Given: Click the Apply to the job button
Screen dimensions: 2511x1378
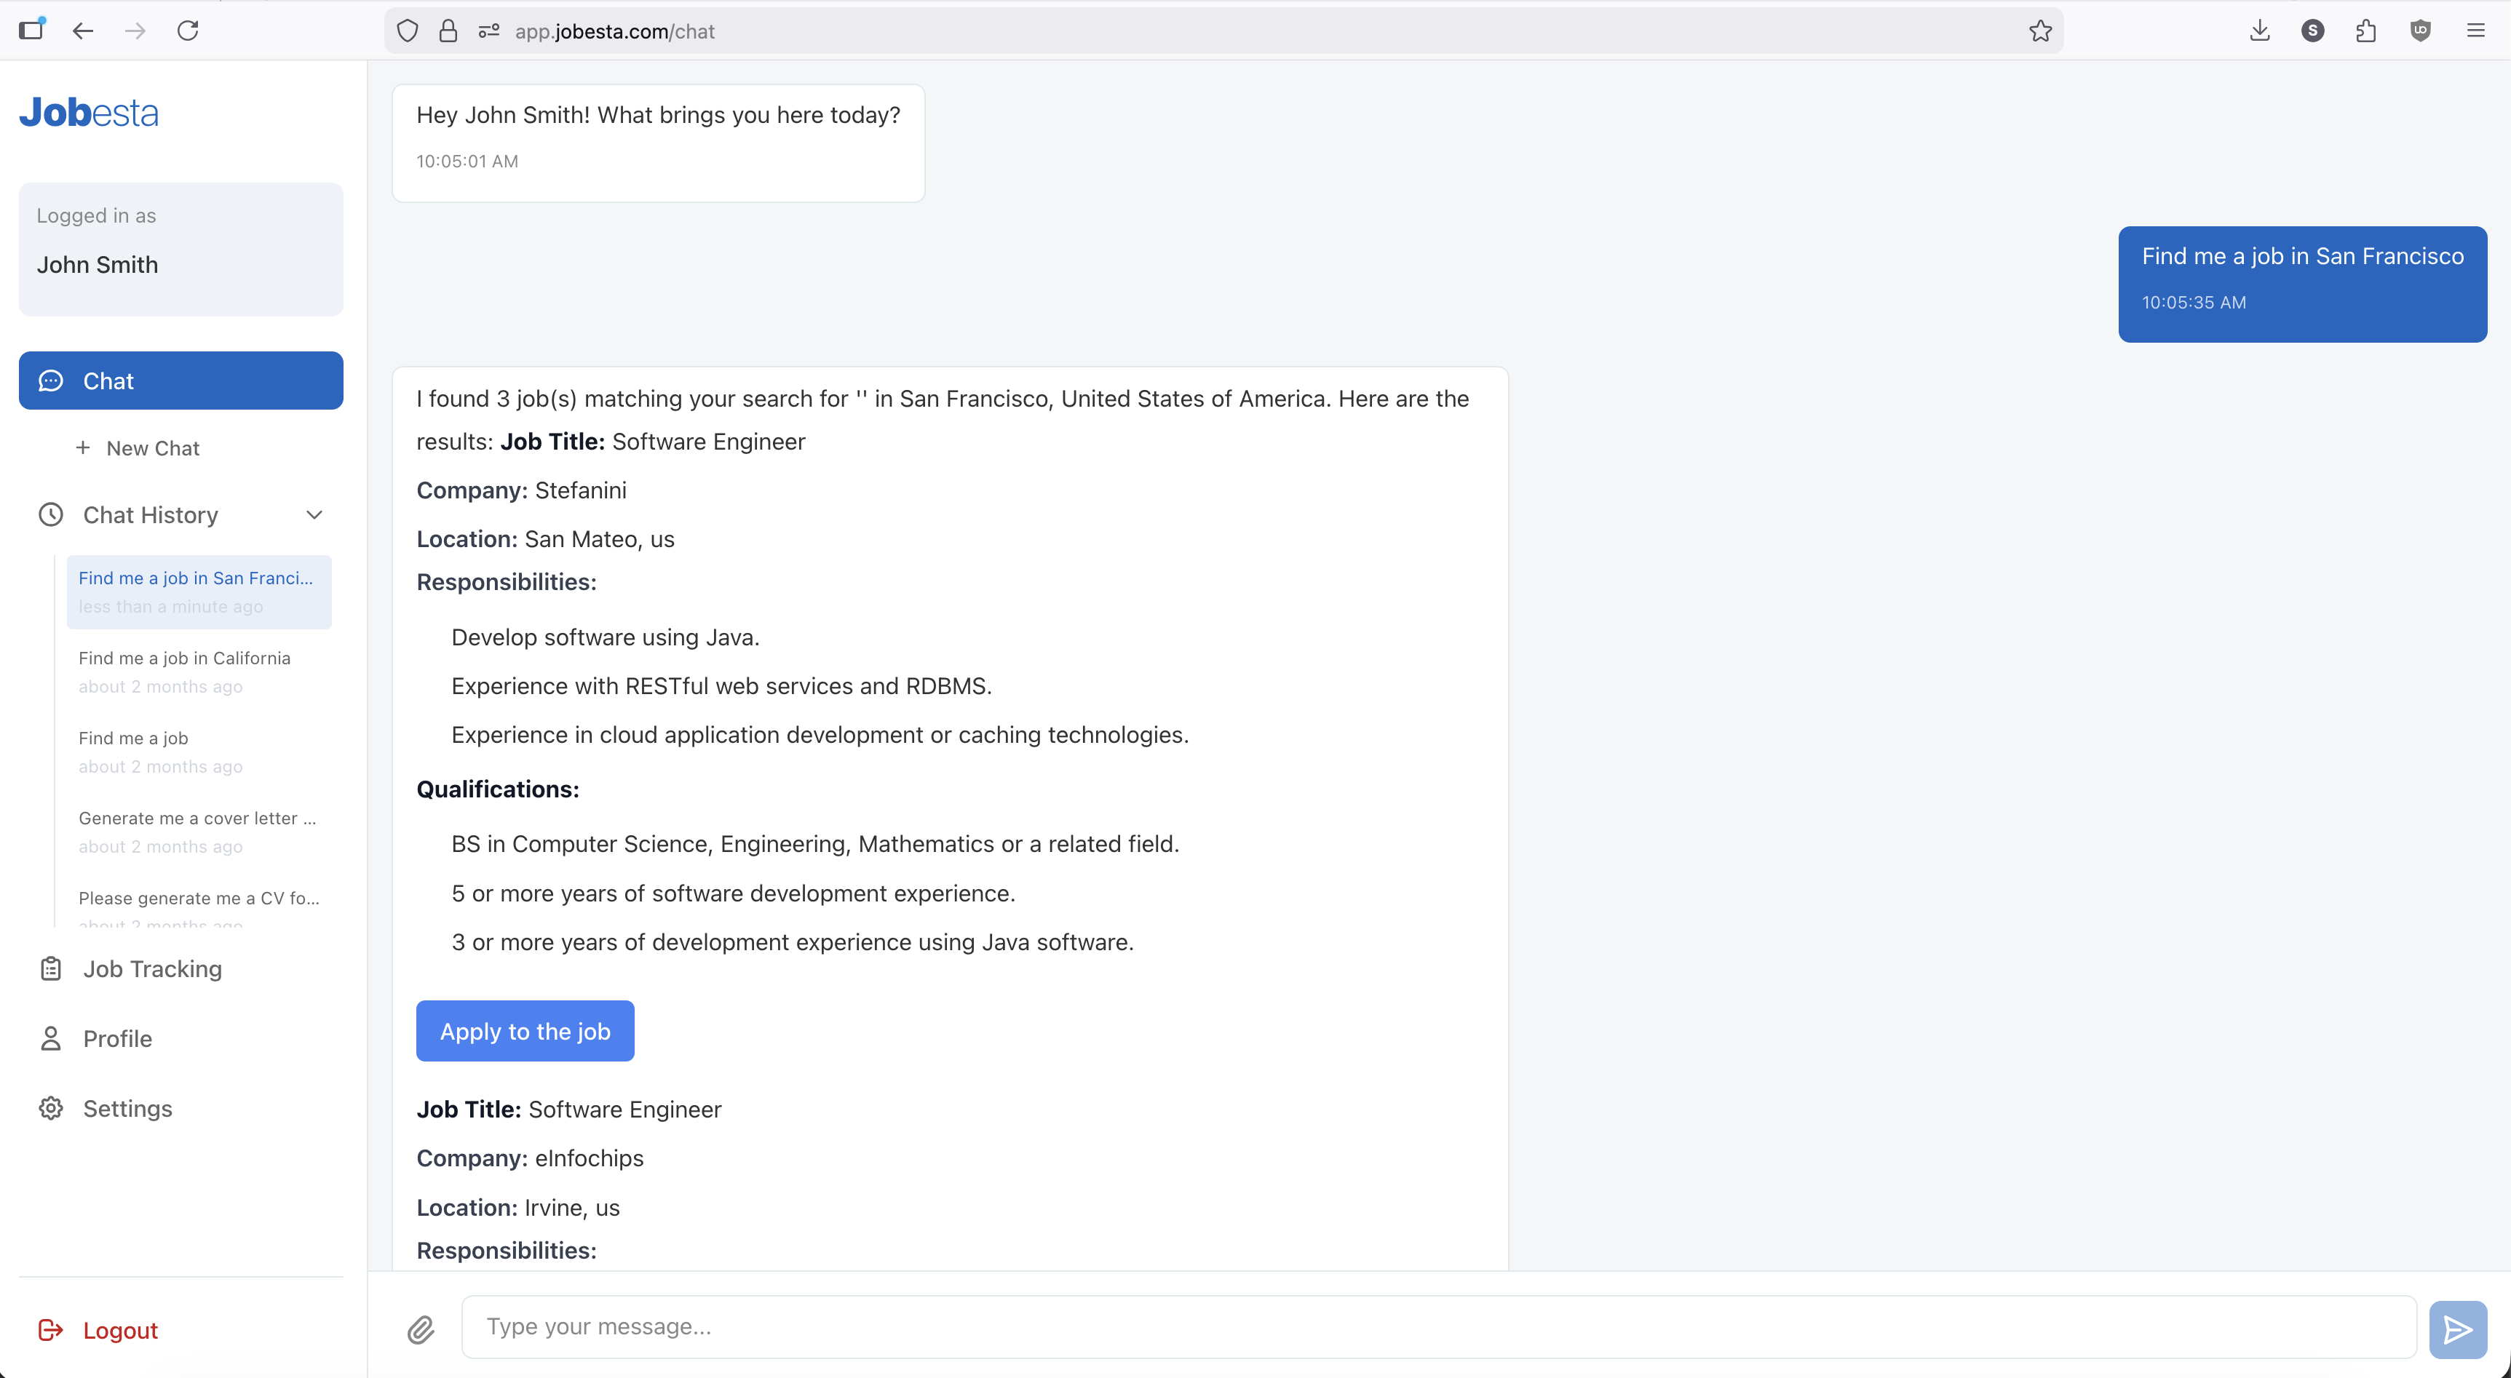Looking at the screenshot, I should tap(525, 1031).
